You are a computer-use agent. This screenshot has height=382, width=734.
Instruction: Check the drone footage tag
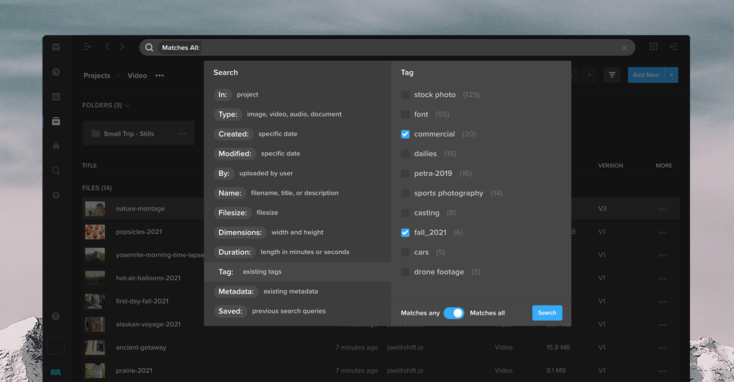[x=405, y=272]
